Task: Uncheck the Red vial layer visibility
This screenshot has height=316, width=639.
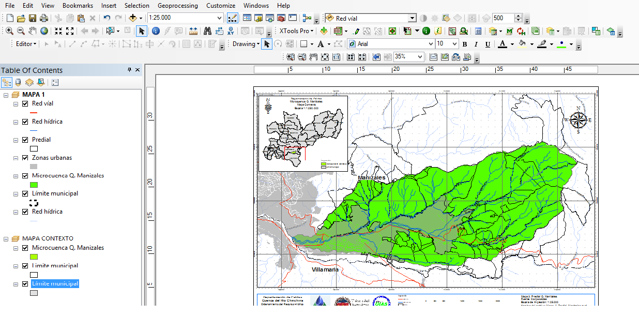Action: (25, 103)
